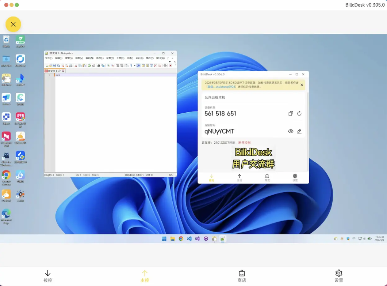Click the WeChat shuisheng9905 link
This screenshot has height=286, width=387.
(222, 87)
